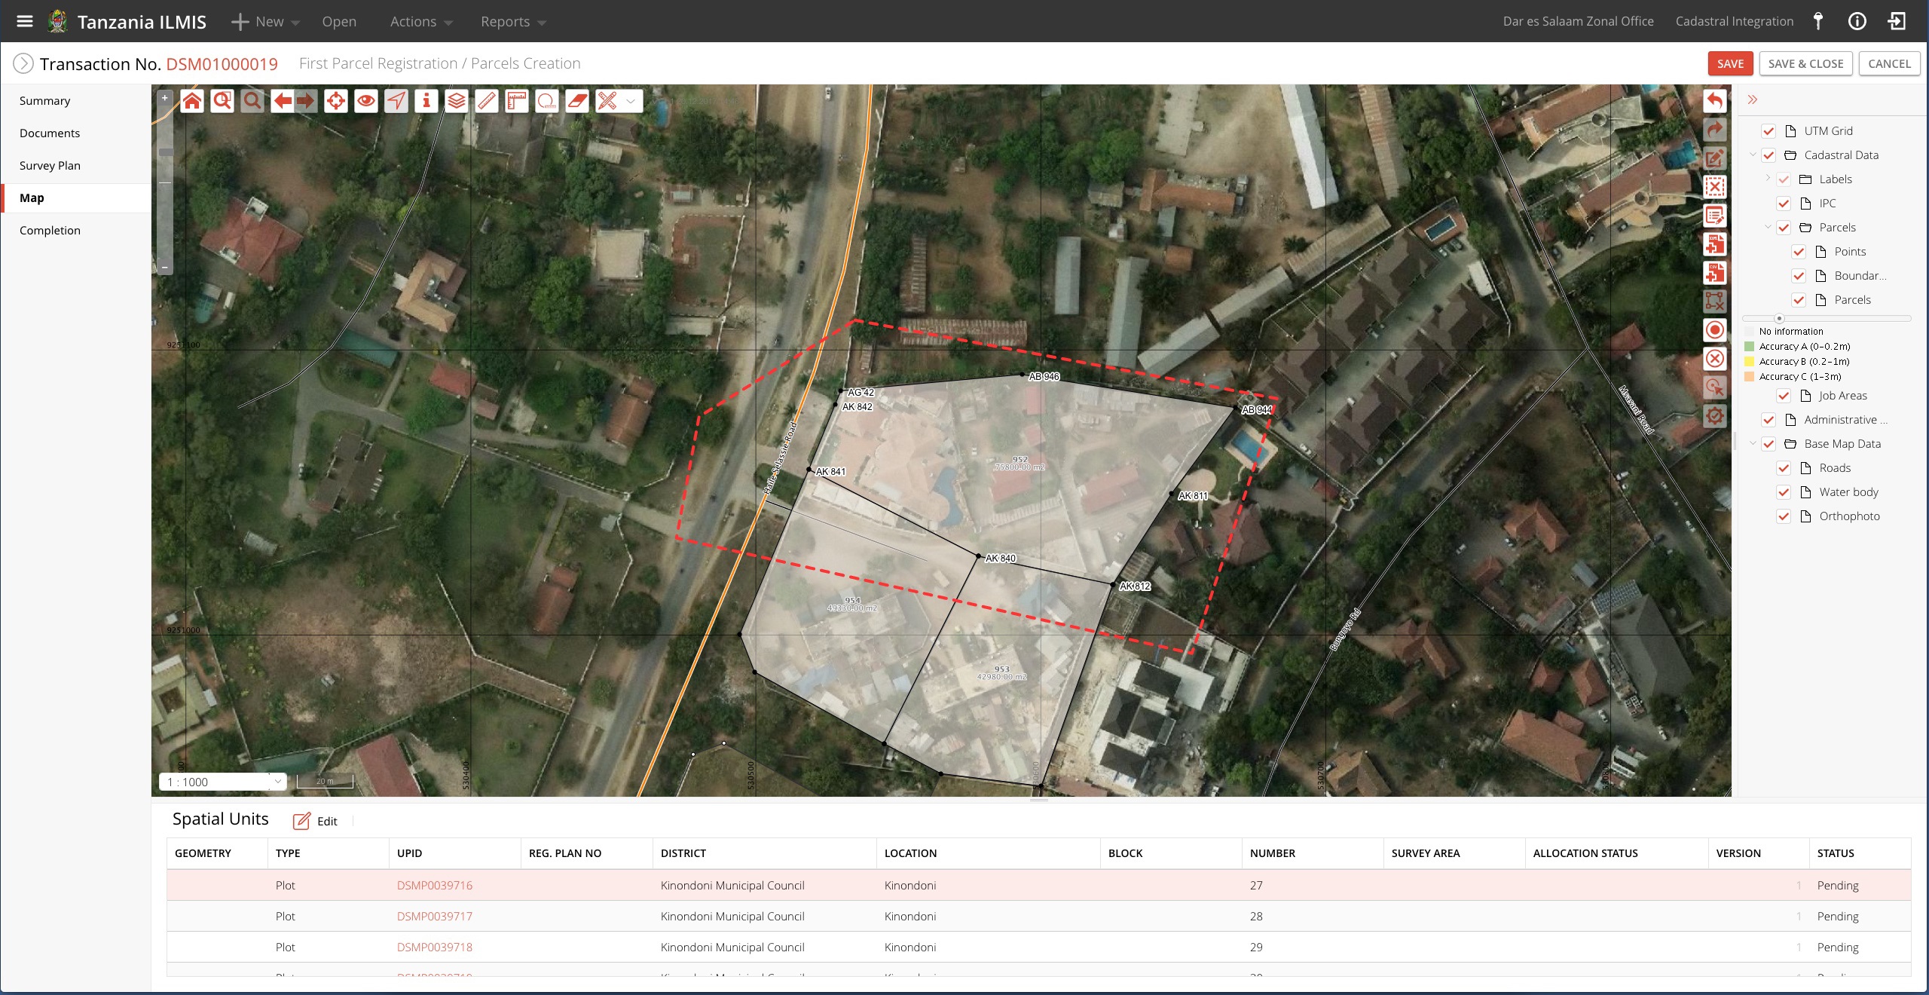Open the map scale 1:1000 dropdown

pos(277,782)
